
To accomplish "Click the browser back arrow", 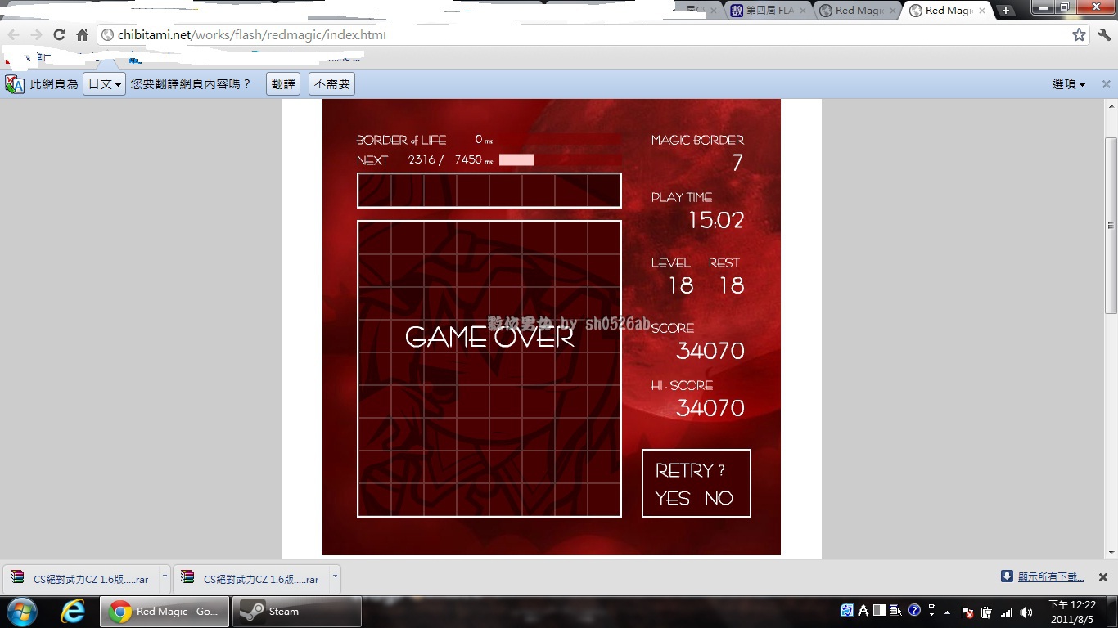I will coord(13,34).
